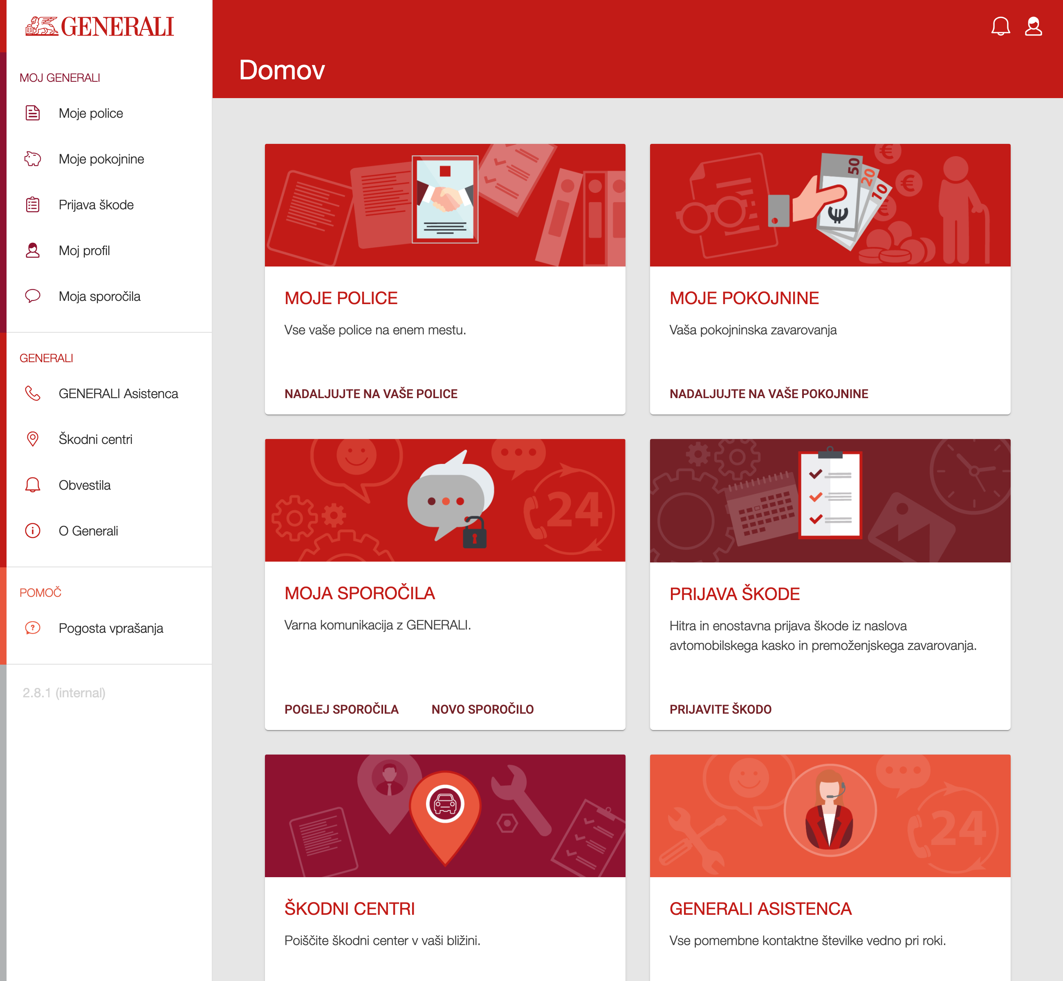Screen dimensions: 1063x981
Task: Click the info icon for O Generali
Action: [x=33, y=531]
